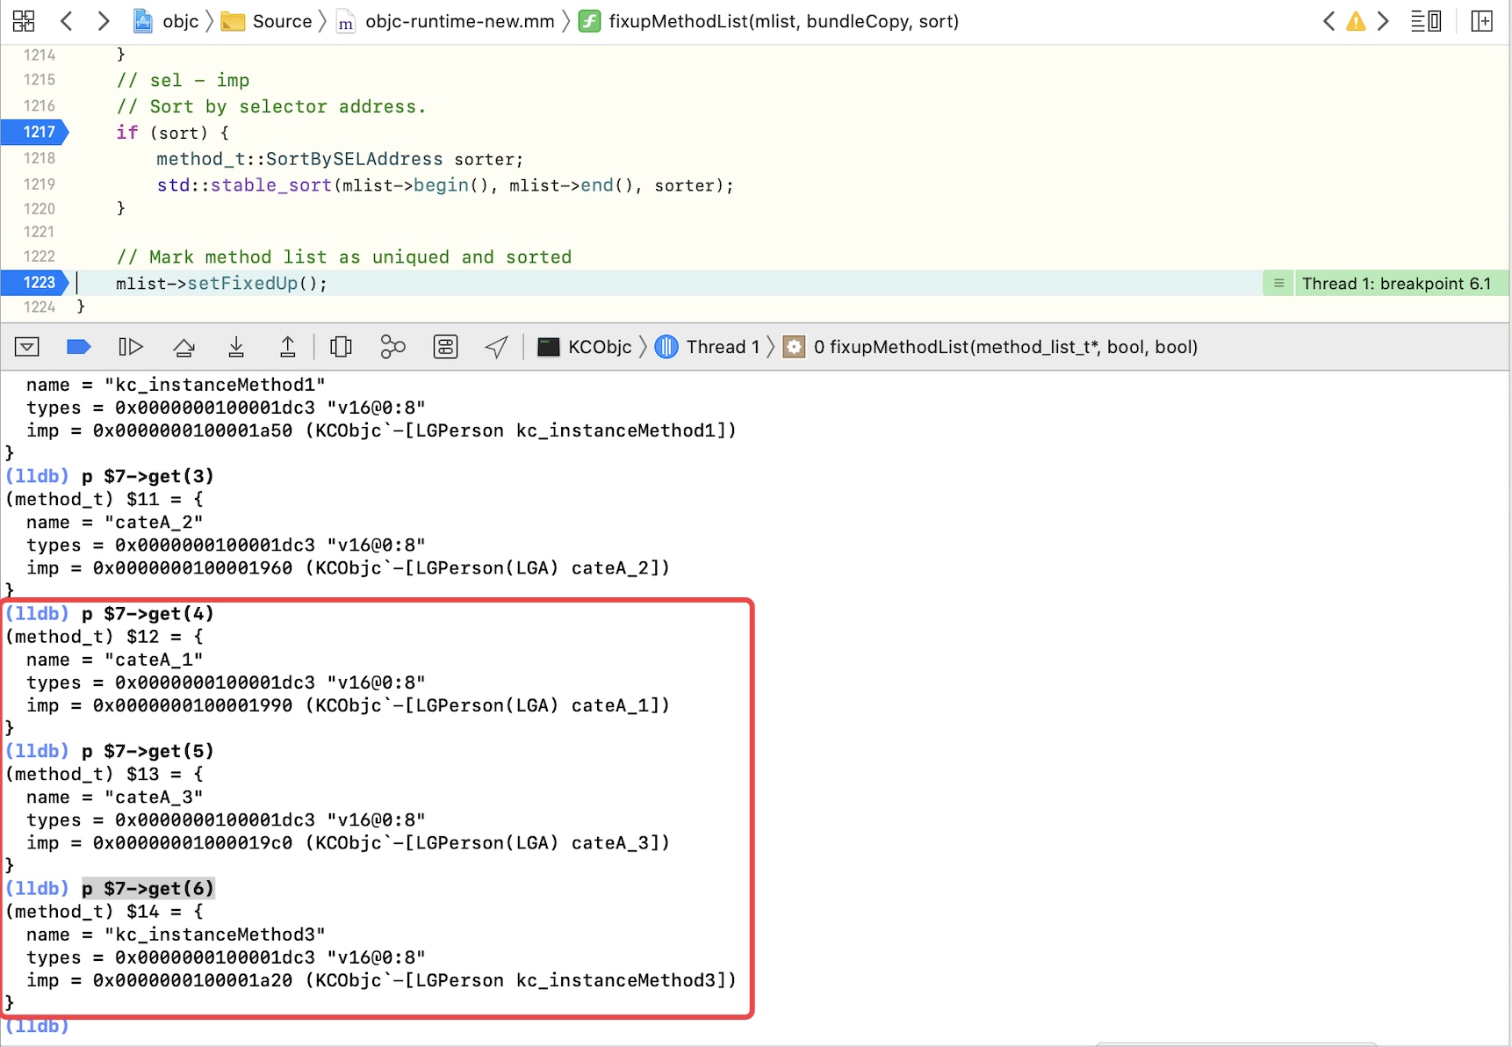Step out of the function
This screenshot has height=1047, width=1512.
click(x=287, y=347)
